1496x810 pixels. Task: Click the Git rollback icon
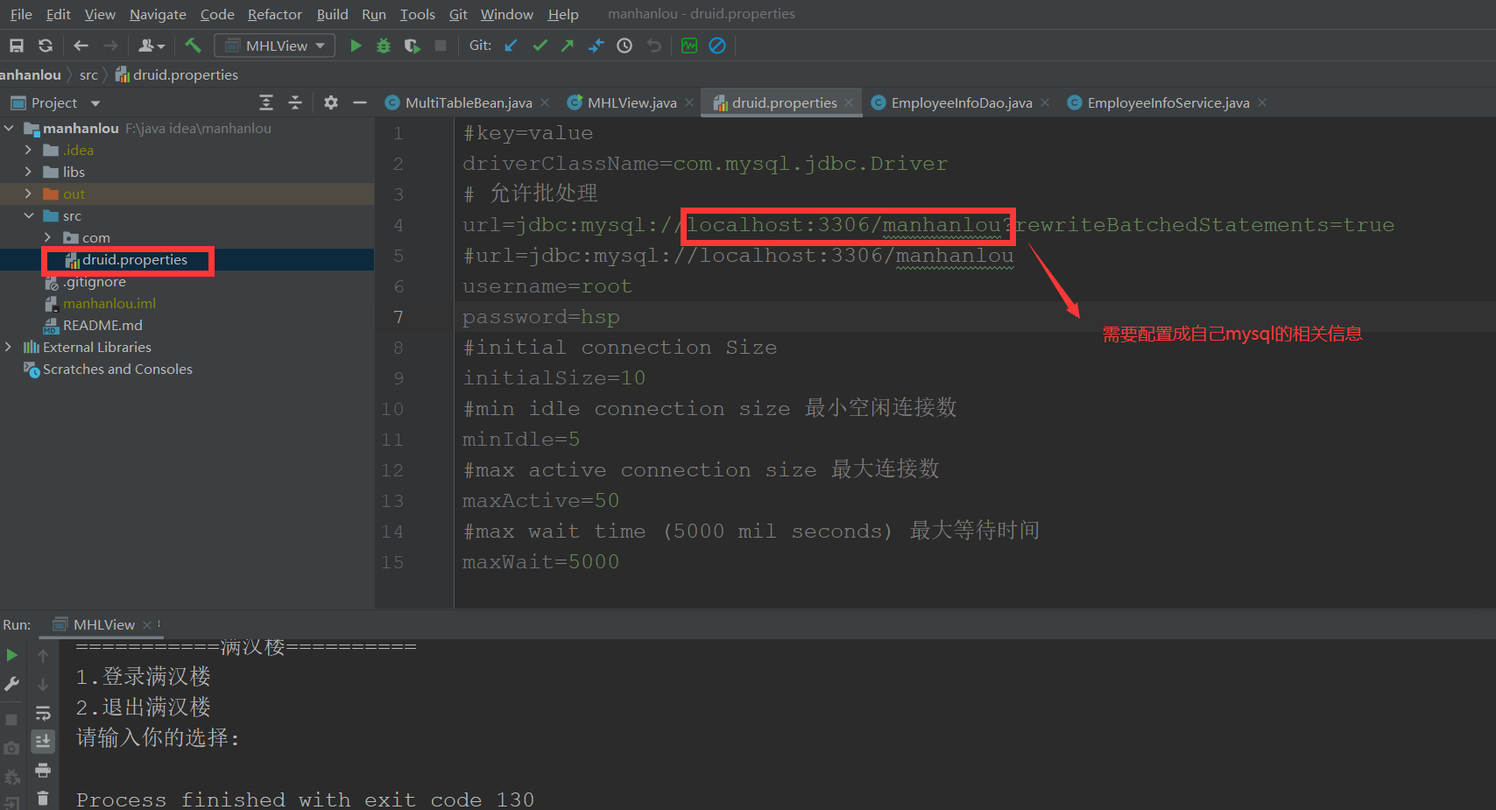tap(653, 46)
